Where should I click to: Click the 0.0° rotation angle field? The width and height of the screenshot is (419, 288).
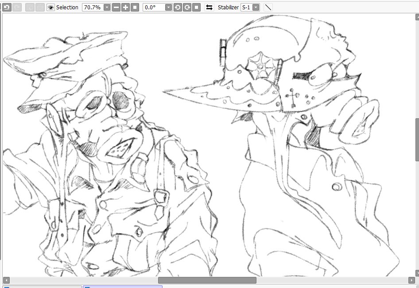click(x=154, y=7)
